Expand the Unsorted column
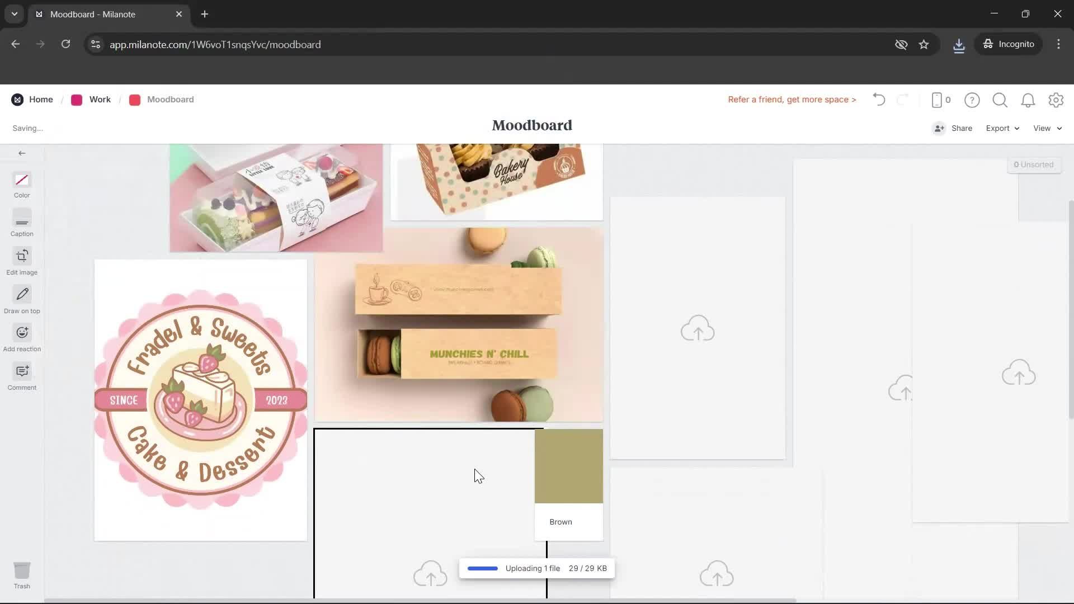This screenshot has width=1074, height=604. pyautogui.click(x=1034, y=164)
